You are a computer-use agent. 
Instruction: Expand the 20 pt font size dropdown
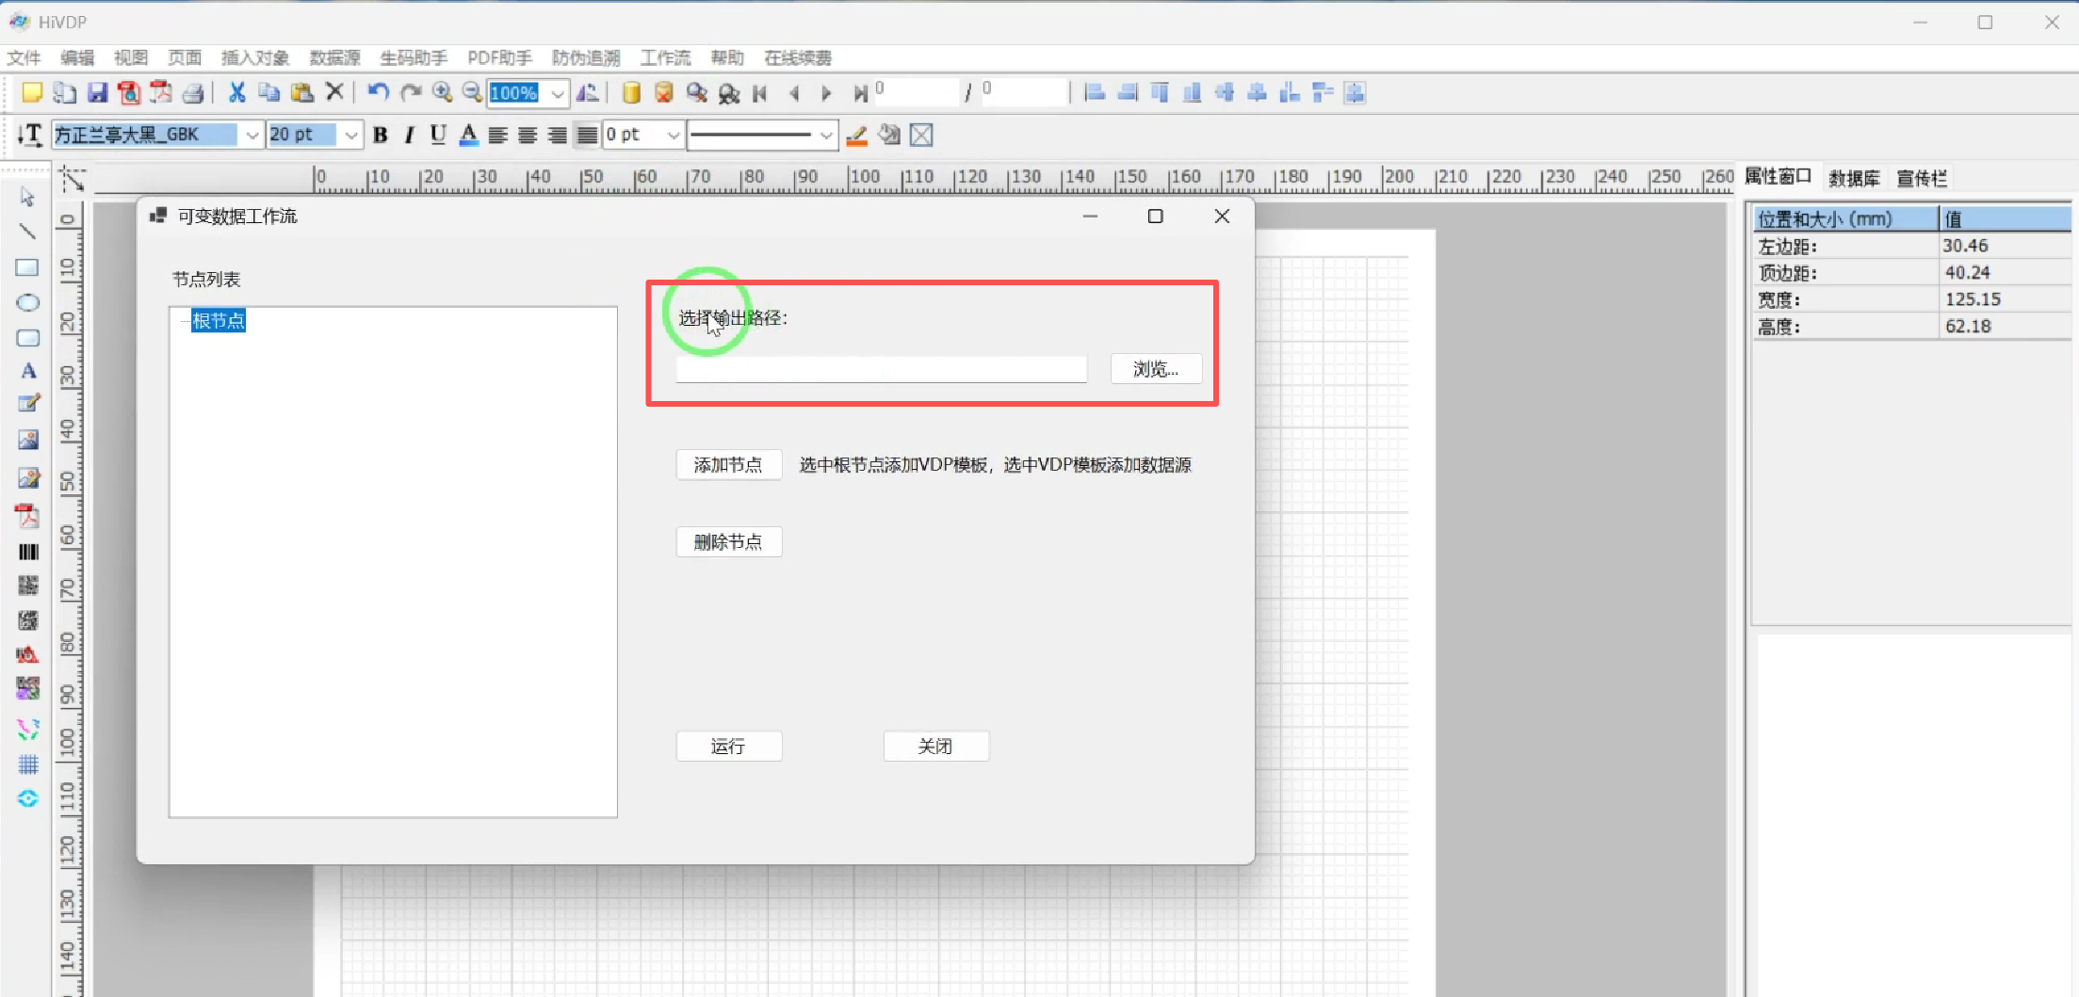point(350,136)
